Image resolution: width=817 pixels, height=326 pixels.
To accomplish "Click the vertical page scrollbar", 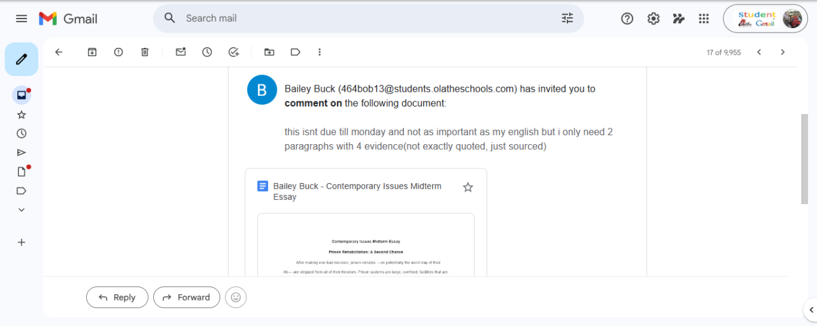I will (804, 159).
